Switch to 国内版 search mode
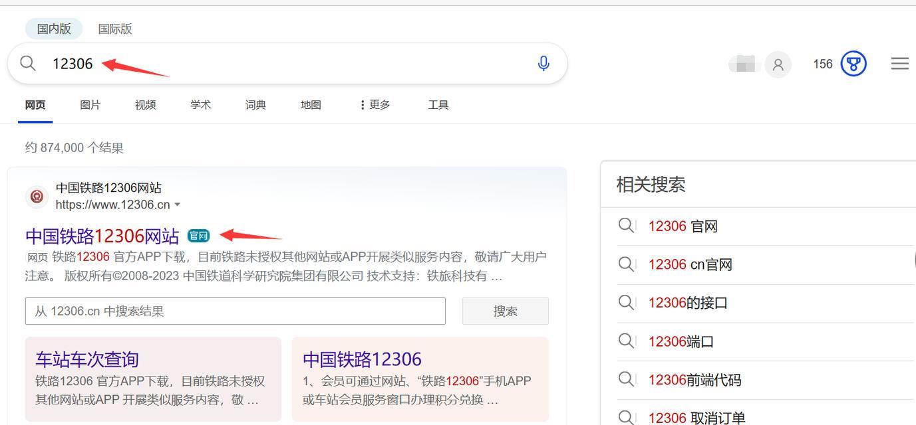The width and height of the screenshot is (916, 425). [54, 29]
